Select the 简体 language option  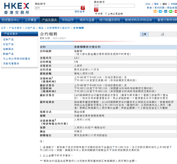click(x=165, y=4)
